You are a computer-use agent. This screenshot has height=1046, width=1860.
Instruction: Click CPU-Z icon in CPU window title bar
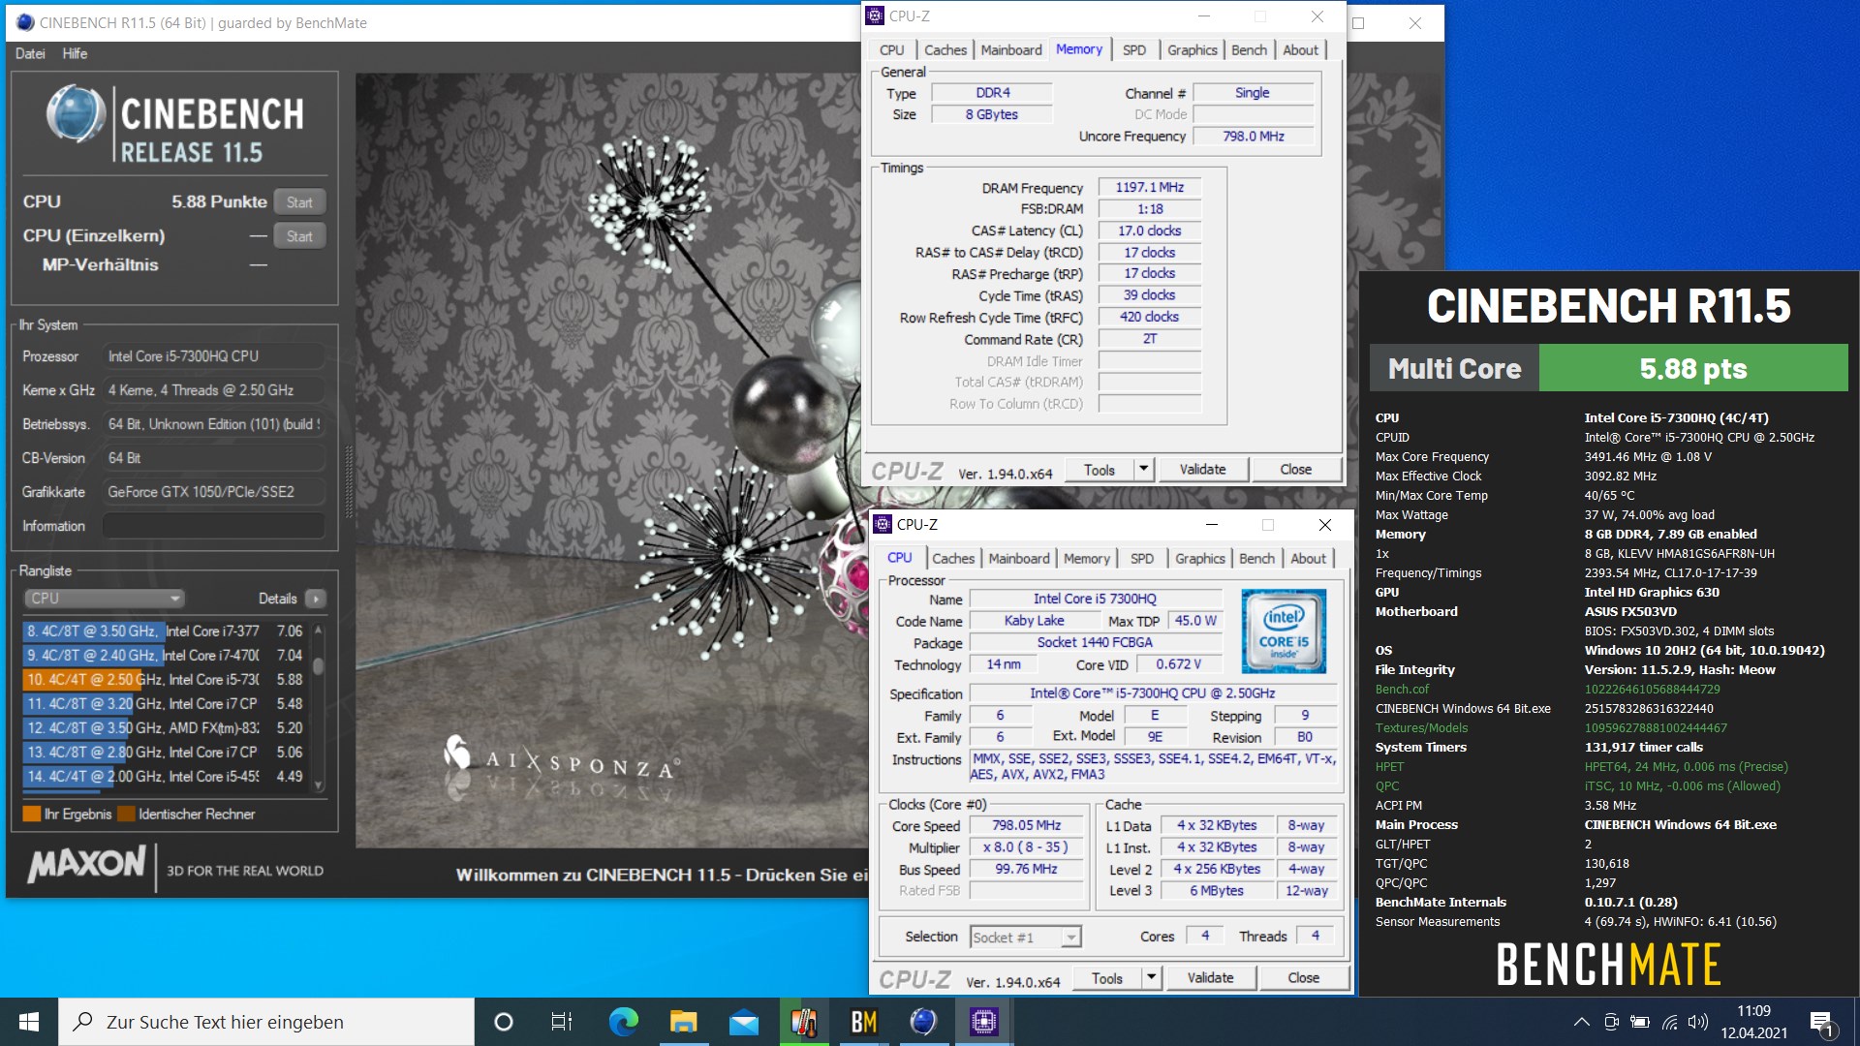click(883, 524)
